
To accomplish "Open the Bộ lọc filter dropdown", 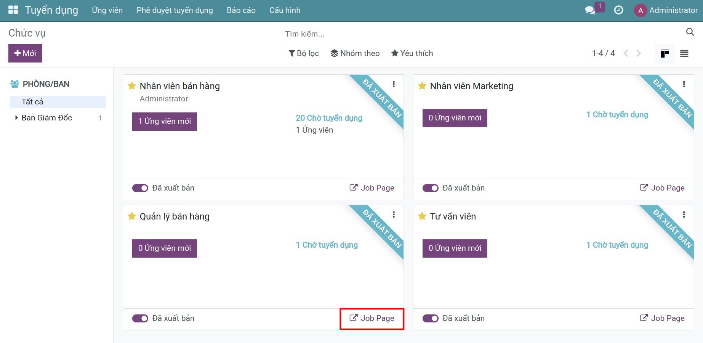I will 304,53.
